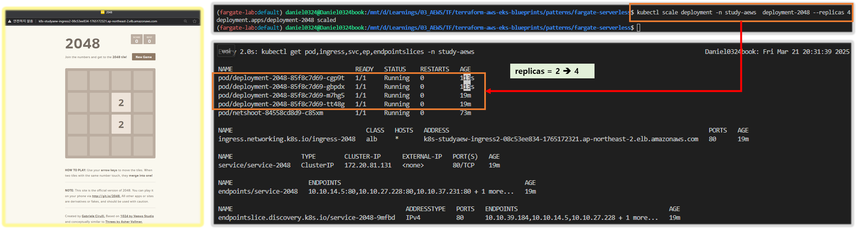
Task: Click the CLUSTER-IP column header
Action: click(x=362, y=157)
